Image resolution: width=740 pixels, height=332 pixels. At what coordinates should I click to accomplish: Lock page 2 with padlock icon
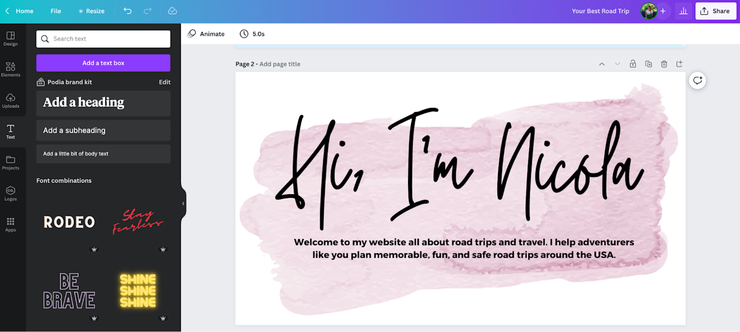(x=633, y=64)
